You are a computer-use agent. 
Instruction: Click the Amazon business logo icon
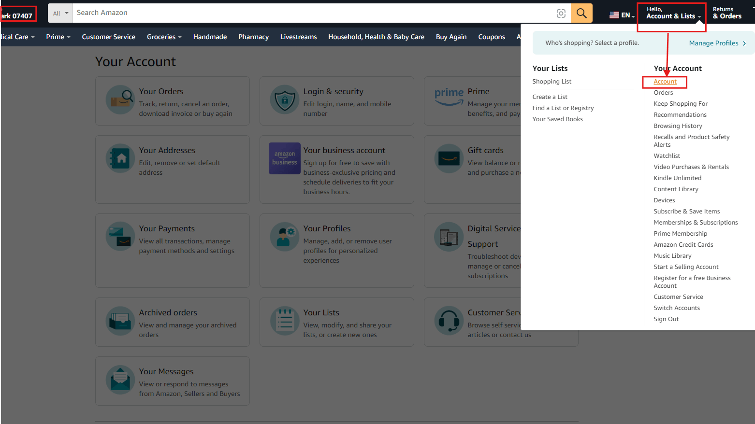point(285,158)
